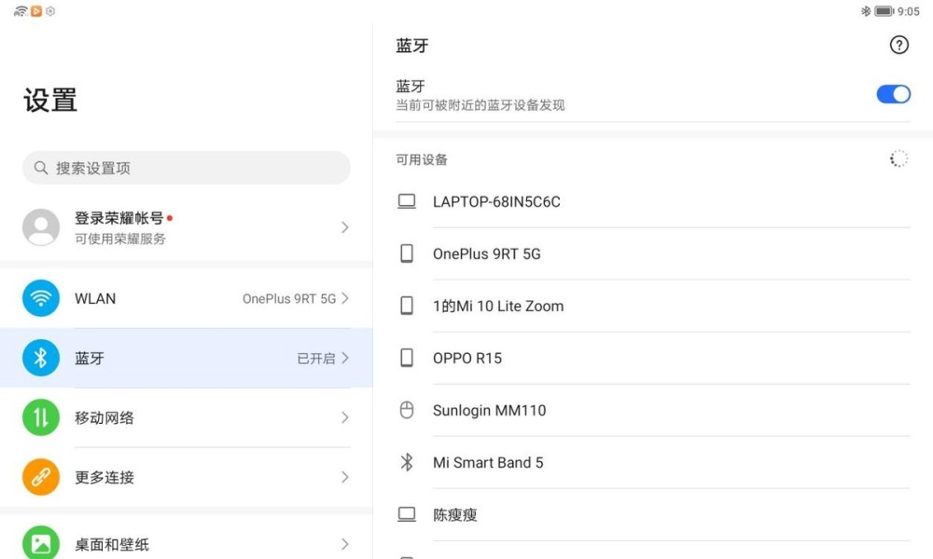Screen dimensions: 933x559
Task: Turn off the Bluetooth switch
Action: (893, 94)
